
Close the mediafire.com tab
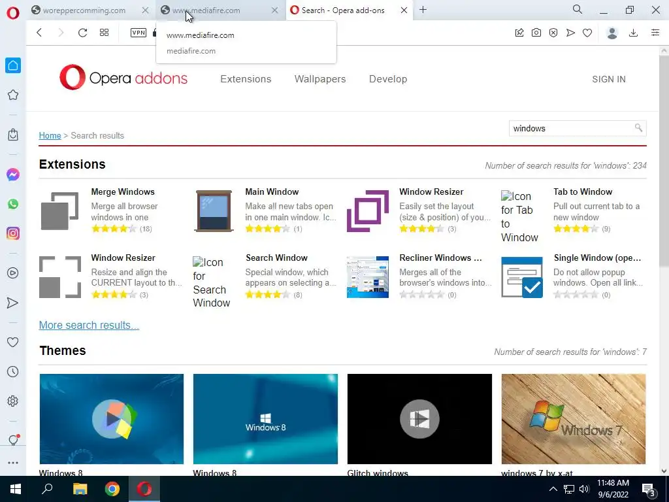tap(275, 10)
